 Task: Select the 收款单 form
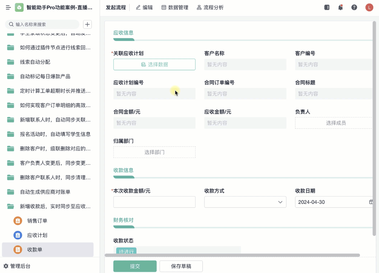click(x=48, y=250)
